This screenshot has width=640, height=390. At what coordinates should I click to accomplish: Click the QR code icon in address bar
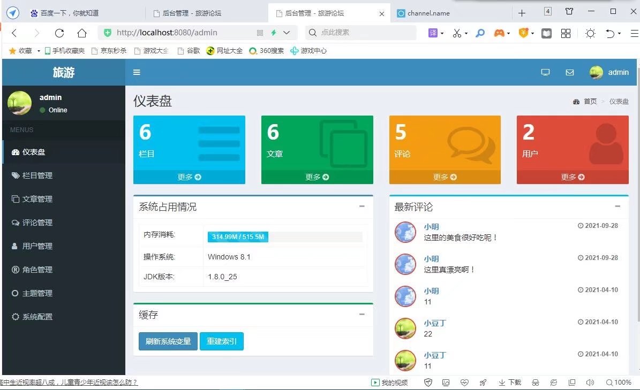tap(260, 33)
